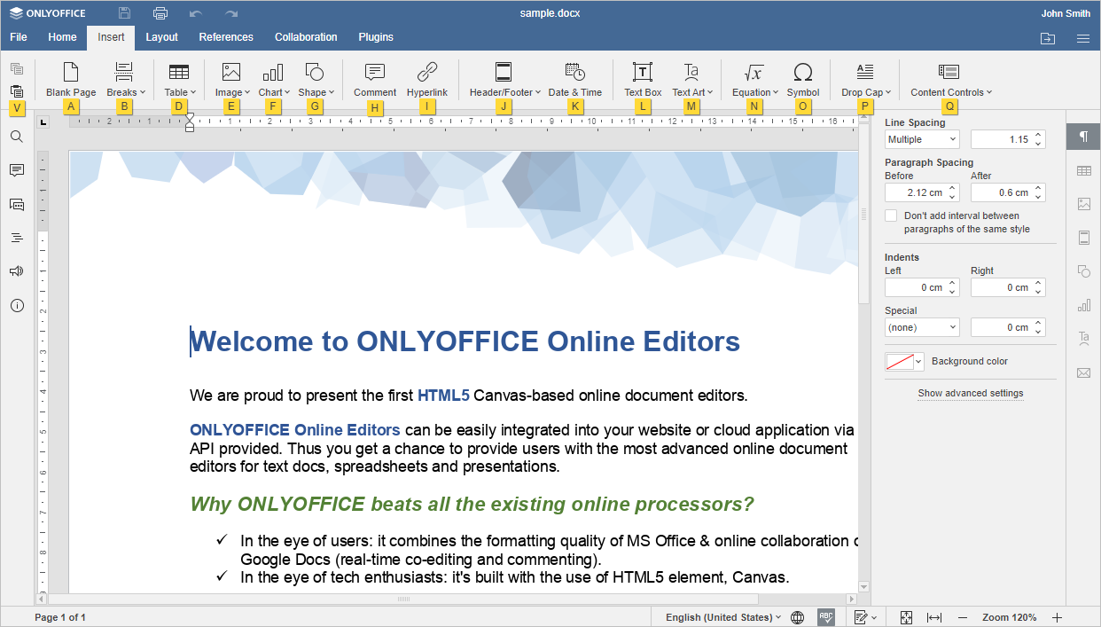Click Show advanced settings link
The height and width of the screenshot is (627, 1101).
[971, 394]
